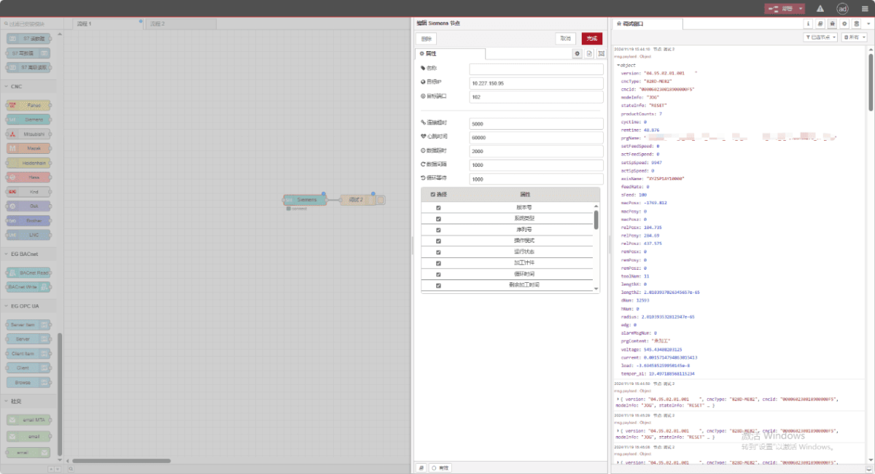Select the LNC palette node
This screenshot has width=875, height=474.
(28, 235)
